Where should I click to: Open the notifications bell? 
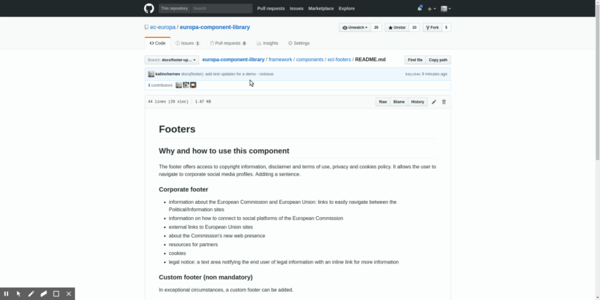(419, 9)
